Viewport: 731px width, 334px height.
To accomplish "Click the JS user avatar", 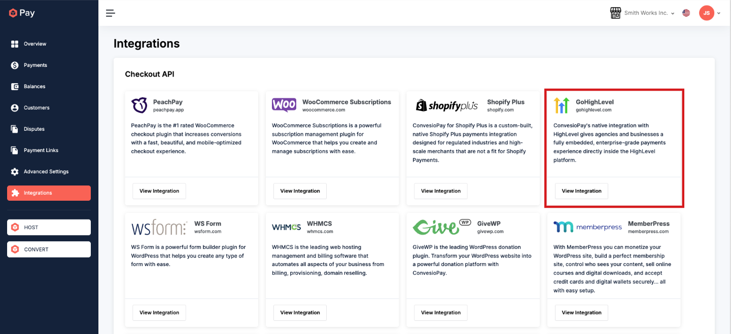I will (706, 13).
